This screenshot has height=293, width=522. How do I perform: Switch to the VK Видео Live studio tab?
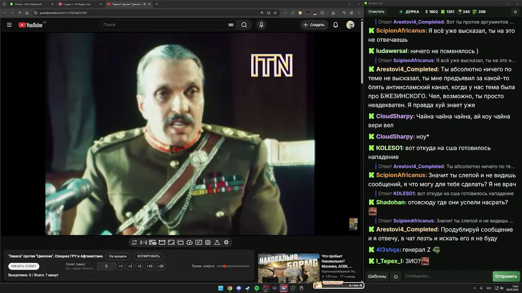tap(80, 4)
